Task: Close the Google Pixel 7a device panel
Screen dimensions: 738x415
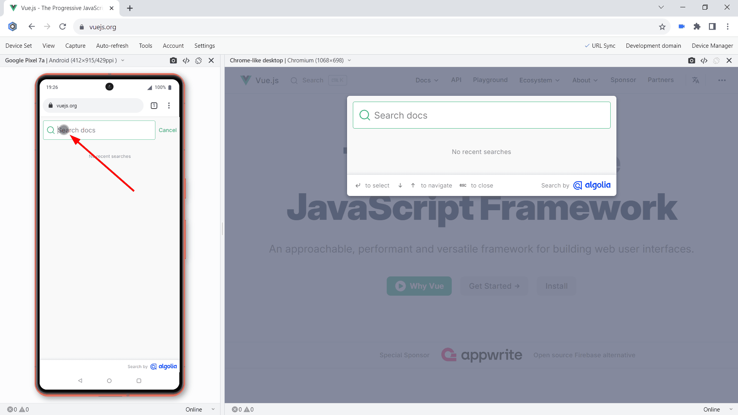Action: tap(211, 60)
